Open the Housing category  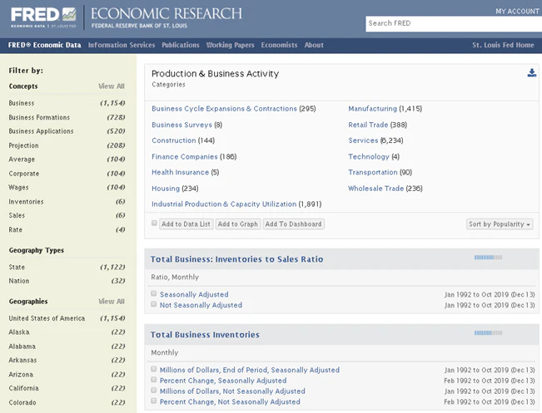[166, 189]
